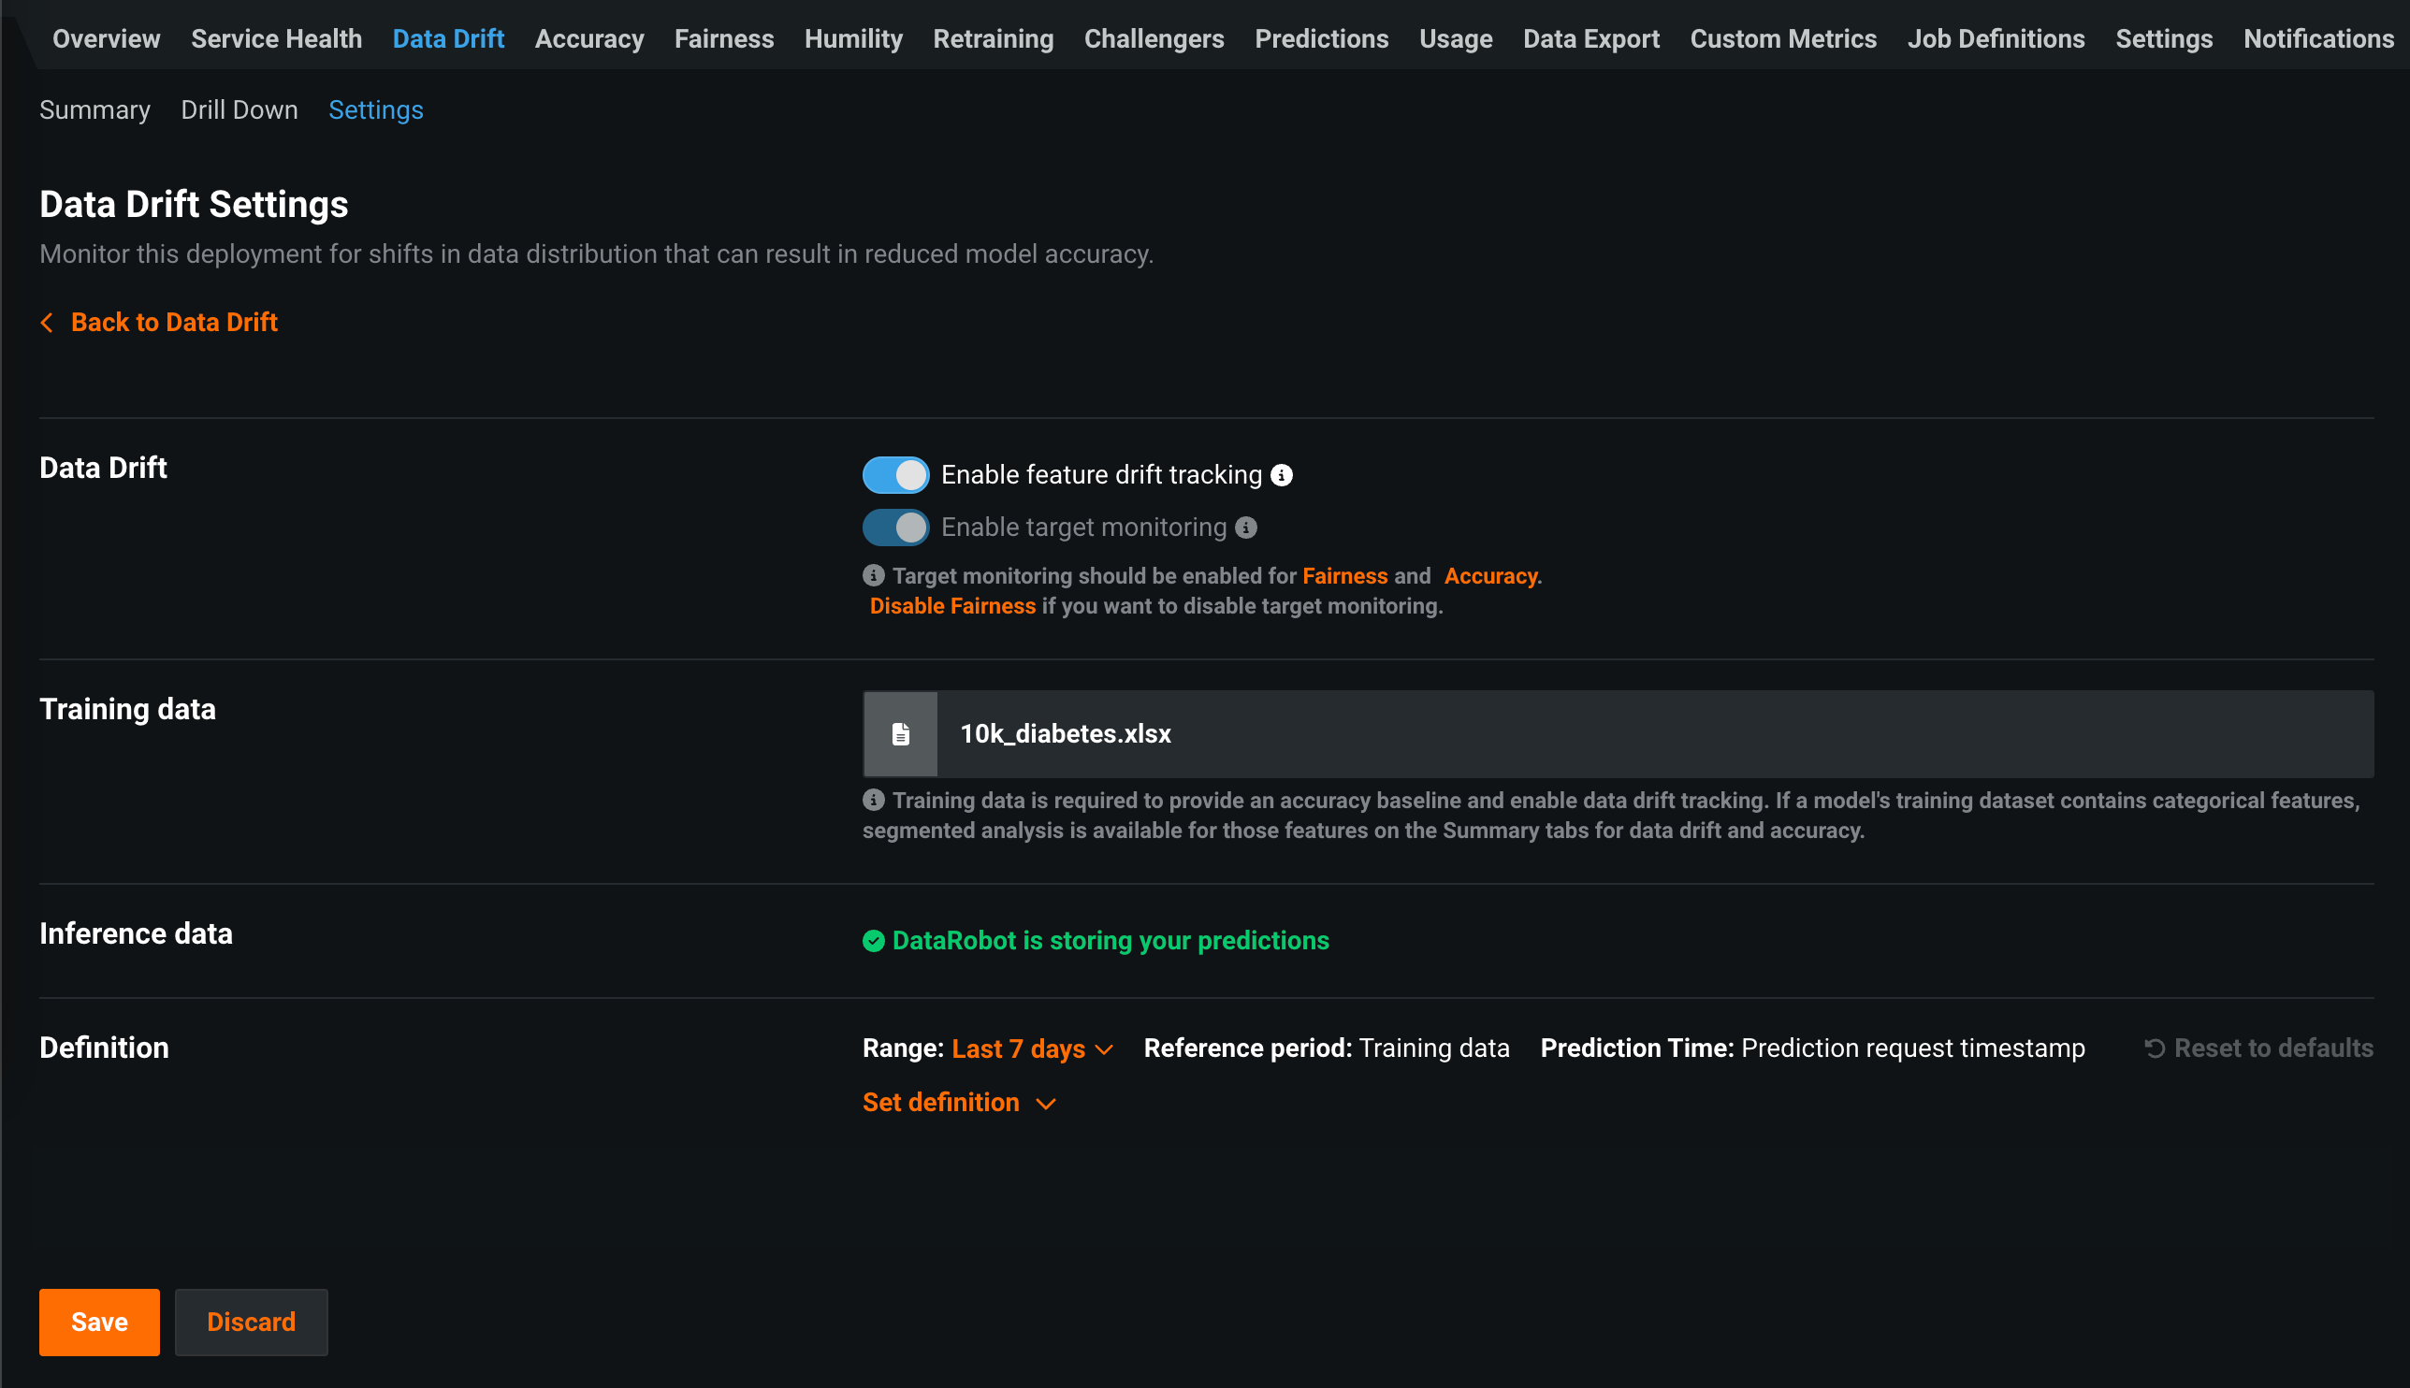Toggle Enable feature drift tracking switch
This screenshot has width=2410, height=1388.
coord(895,475)
